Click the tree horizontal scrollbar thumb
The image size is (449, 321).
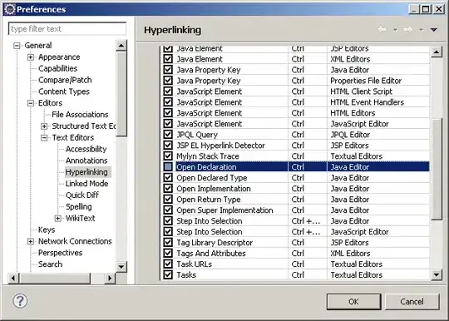click(x=55, y=278)
